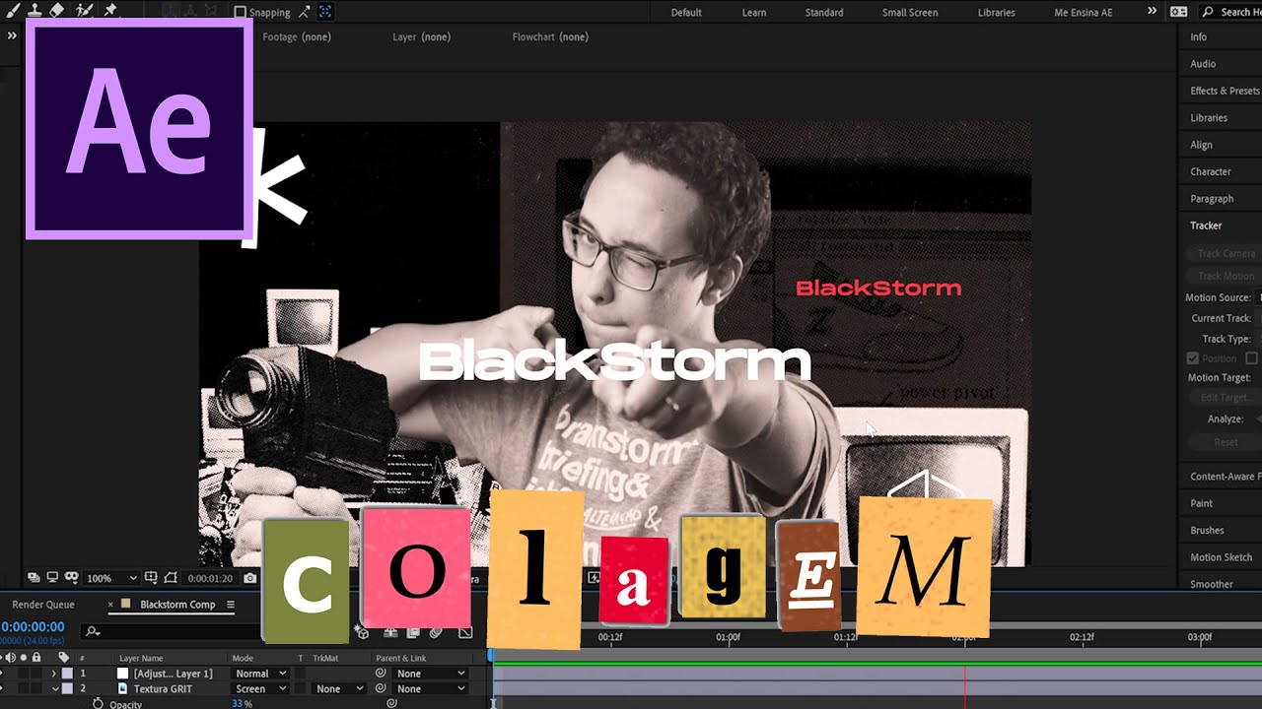Open the Paragraph panel
This screenshot has width=1262, height=709.
[1212, 199]
